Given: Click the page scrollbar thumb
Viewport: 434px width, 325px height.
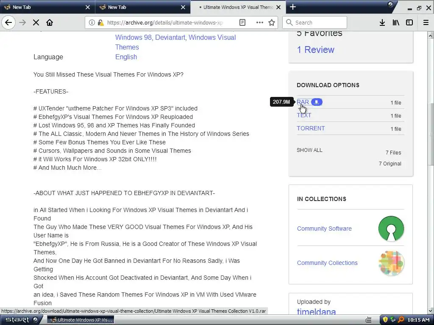Looking at the screenshot, I should coord(431,134).
